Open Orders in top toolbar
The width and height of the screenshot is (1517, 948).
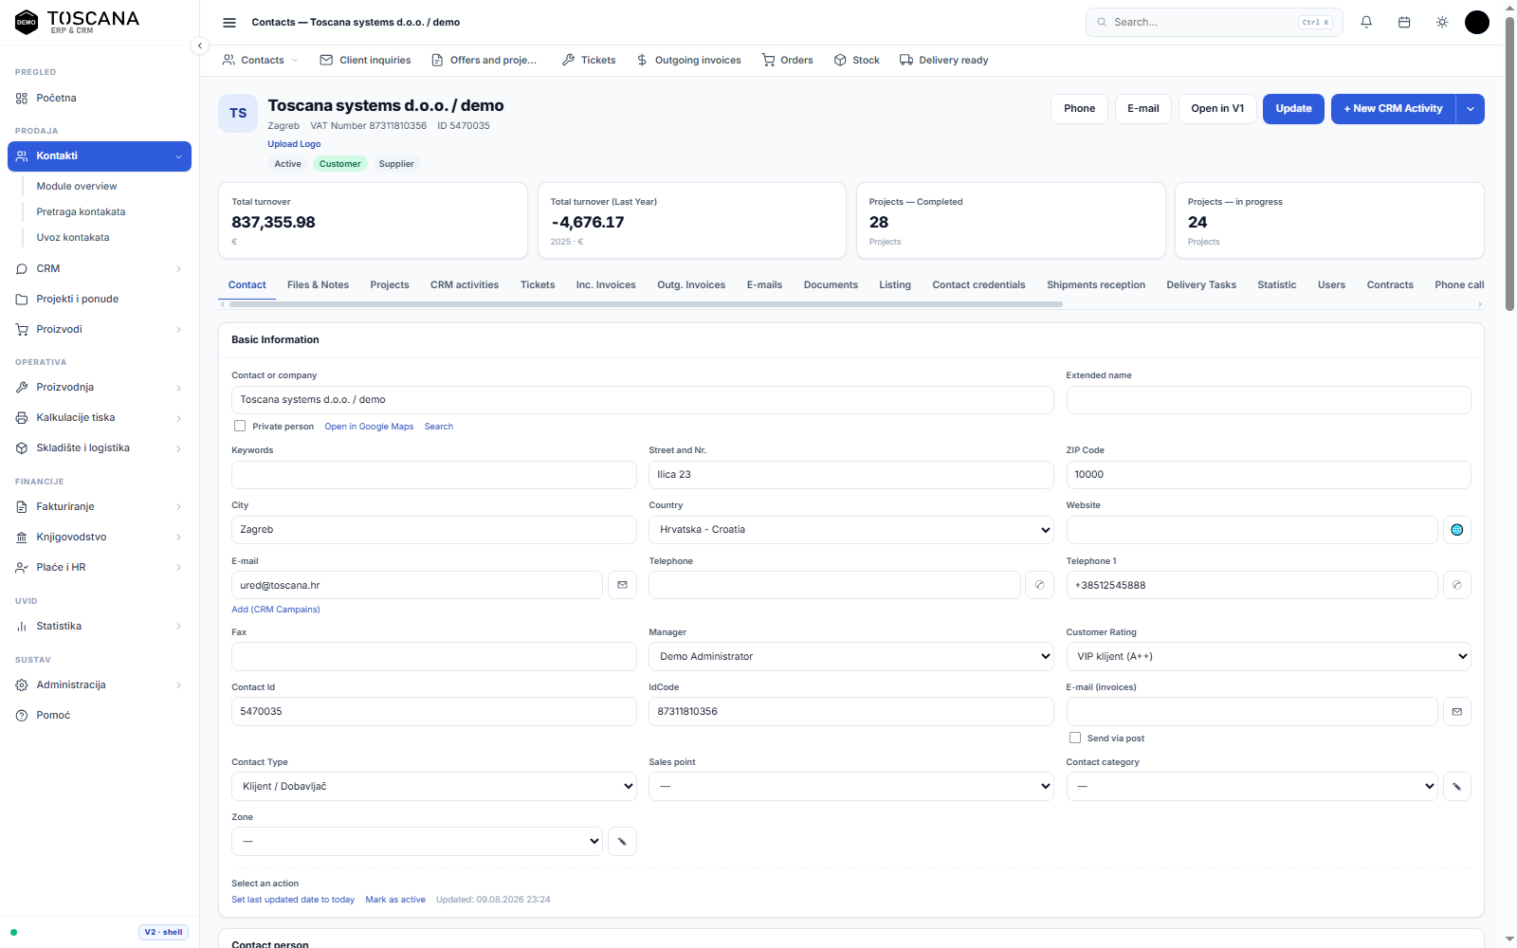[787, 60]
